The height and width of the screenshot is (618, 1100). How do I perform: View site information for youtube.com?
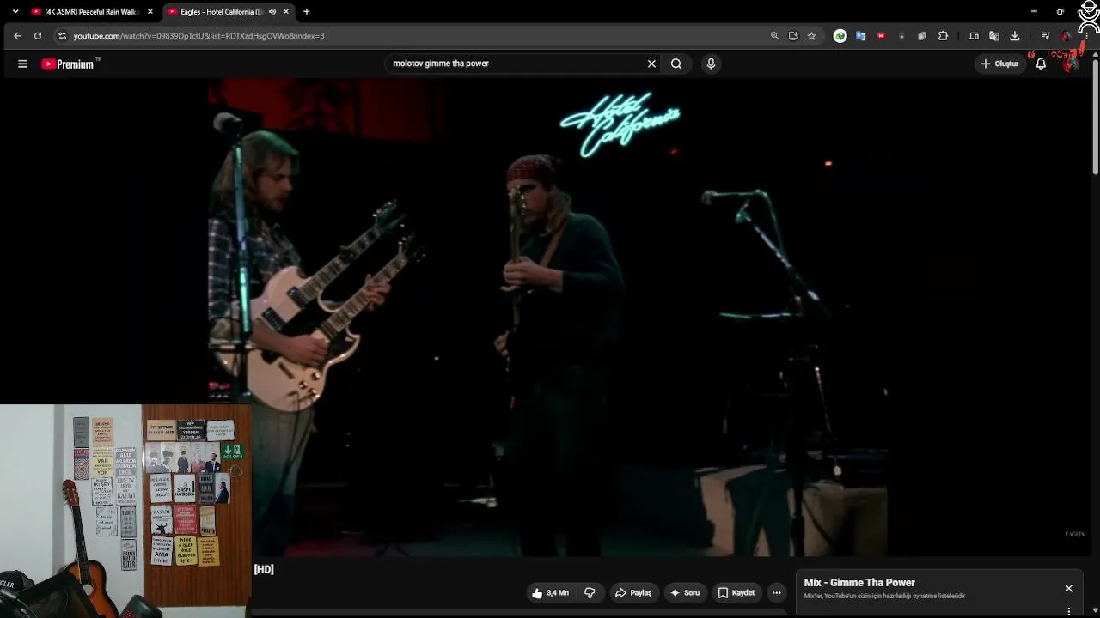[62, 36]
